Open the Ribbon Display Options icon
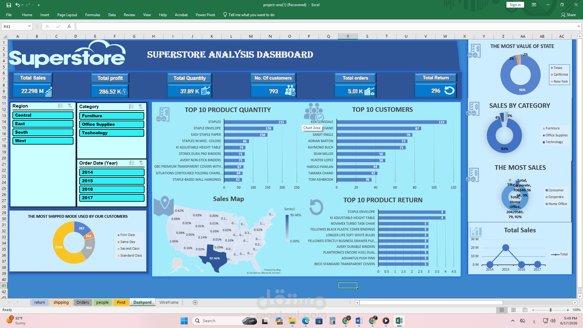 pos(534,5)
